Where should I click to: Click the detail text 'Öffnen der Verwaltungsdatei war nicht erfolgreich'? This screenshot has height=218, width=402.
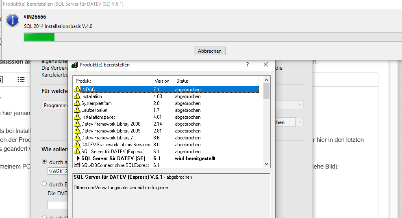[x=121, y=188]
